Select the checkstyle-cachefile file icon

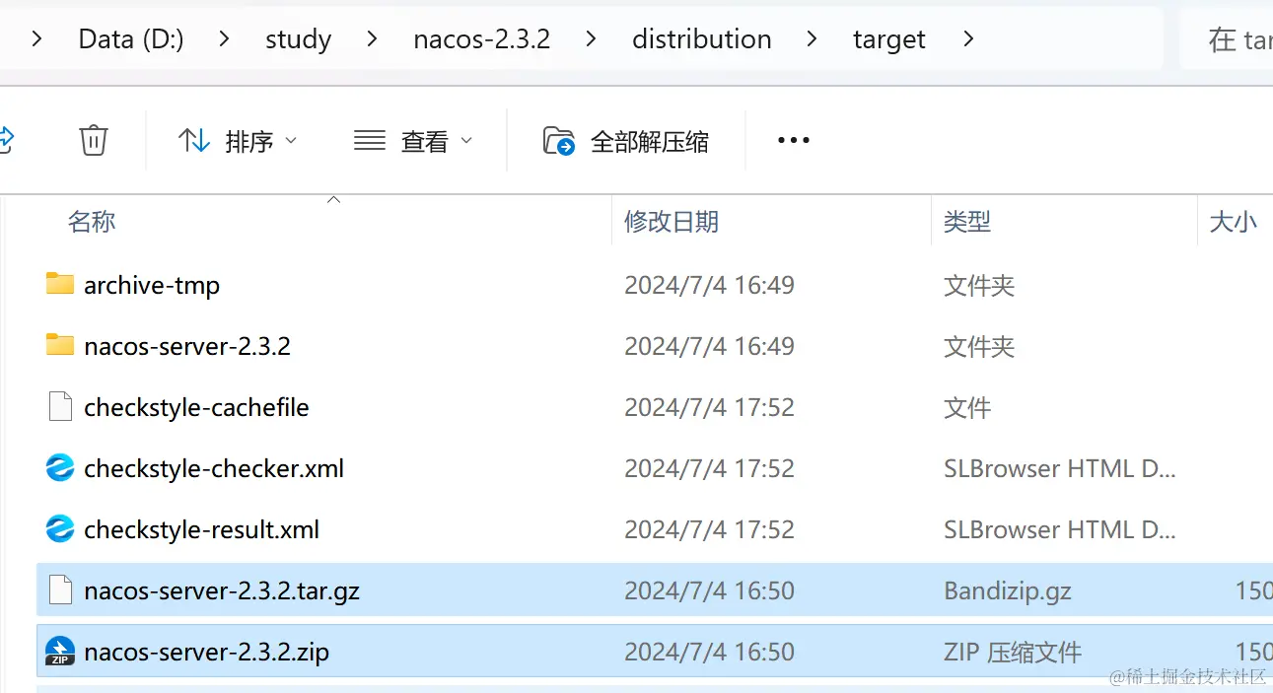[60, 407]
